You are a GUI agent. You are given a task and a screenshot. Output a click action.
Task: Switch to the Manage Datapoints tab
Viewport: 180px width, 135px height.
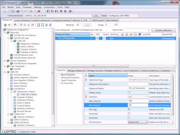(76, 70)
